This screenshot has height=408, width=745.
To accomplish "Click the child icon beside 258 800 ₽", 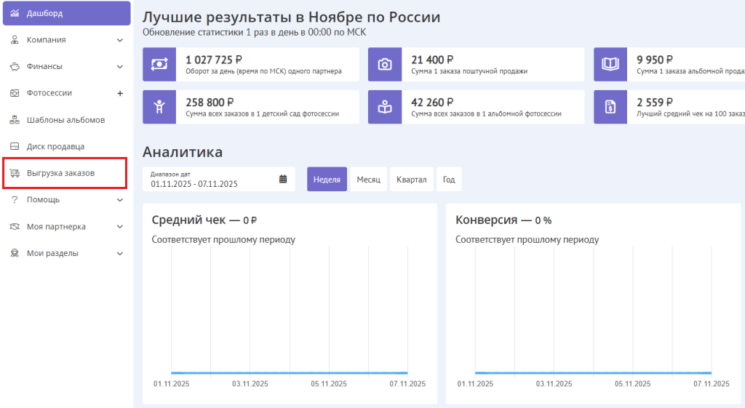I will 159,107.
